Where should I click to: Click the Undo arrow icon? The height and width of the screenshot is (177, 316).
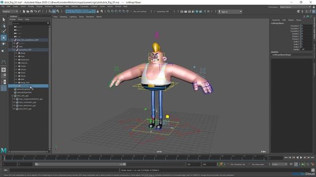point(35,11)
